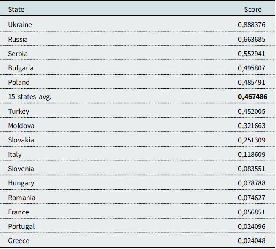276x249 pixels.
Task: Click the Romania row label
Action: pos(21,198)
